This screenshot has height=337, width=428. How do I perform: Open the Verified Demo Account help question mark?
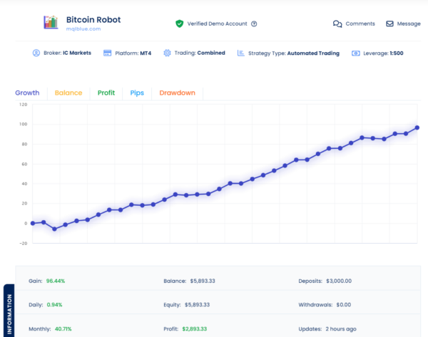point(254,24)
